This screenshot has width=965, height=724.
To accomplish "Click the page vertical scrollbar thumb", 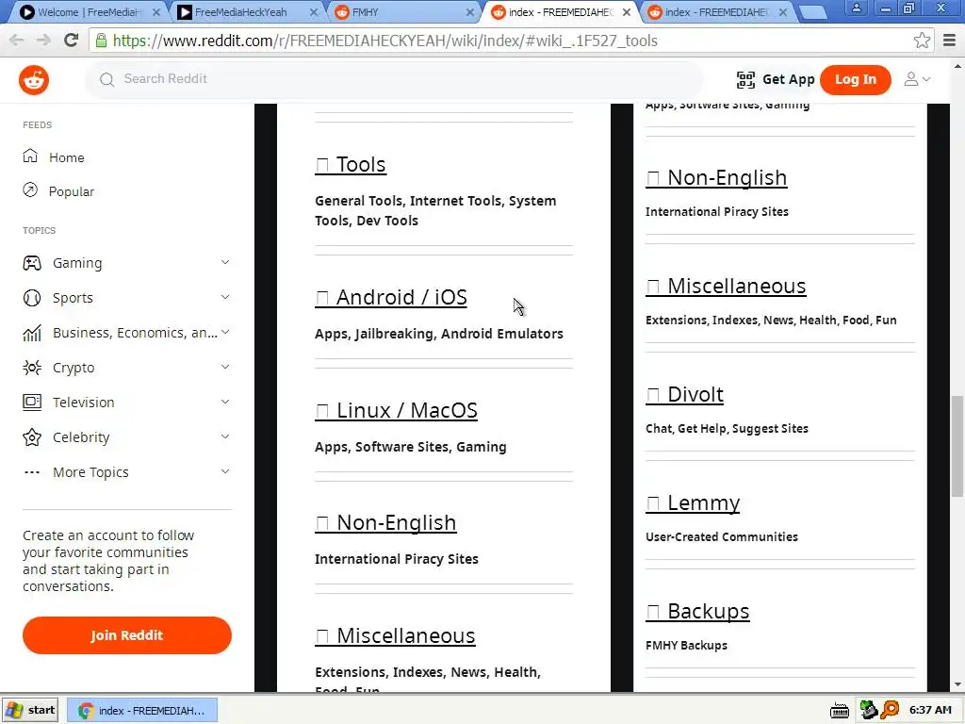I will pyautogui.click(x=957, y=446).
